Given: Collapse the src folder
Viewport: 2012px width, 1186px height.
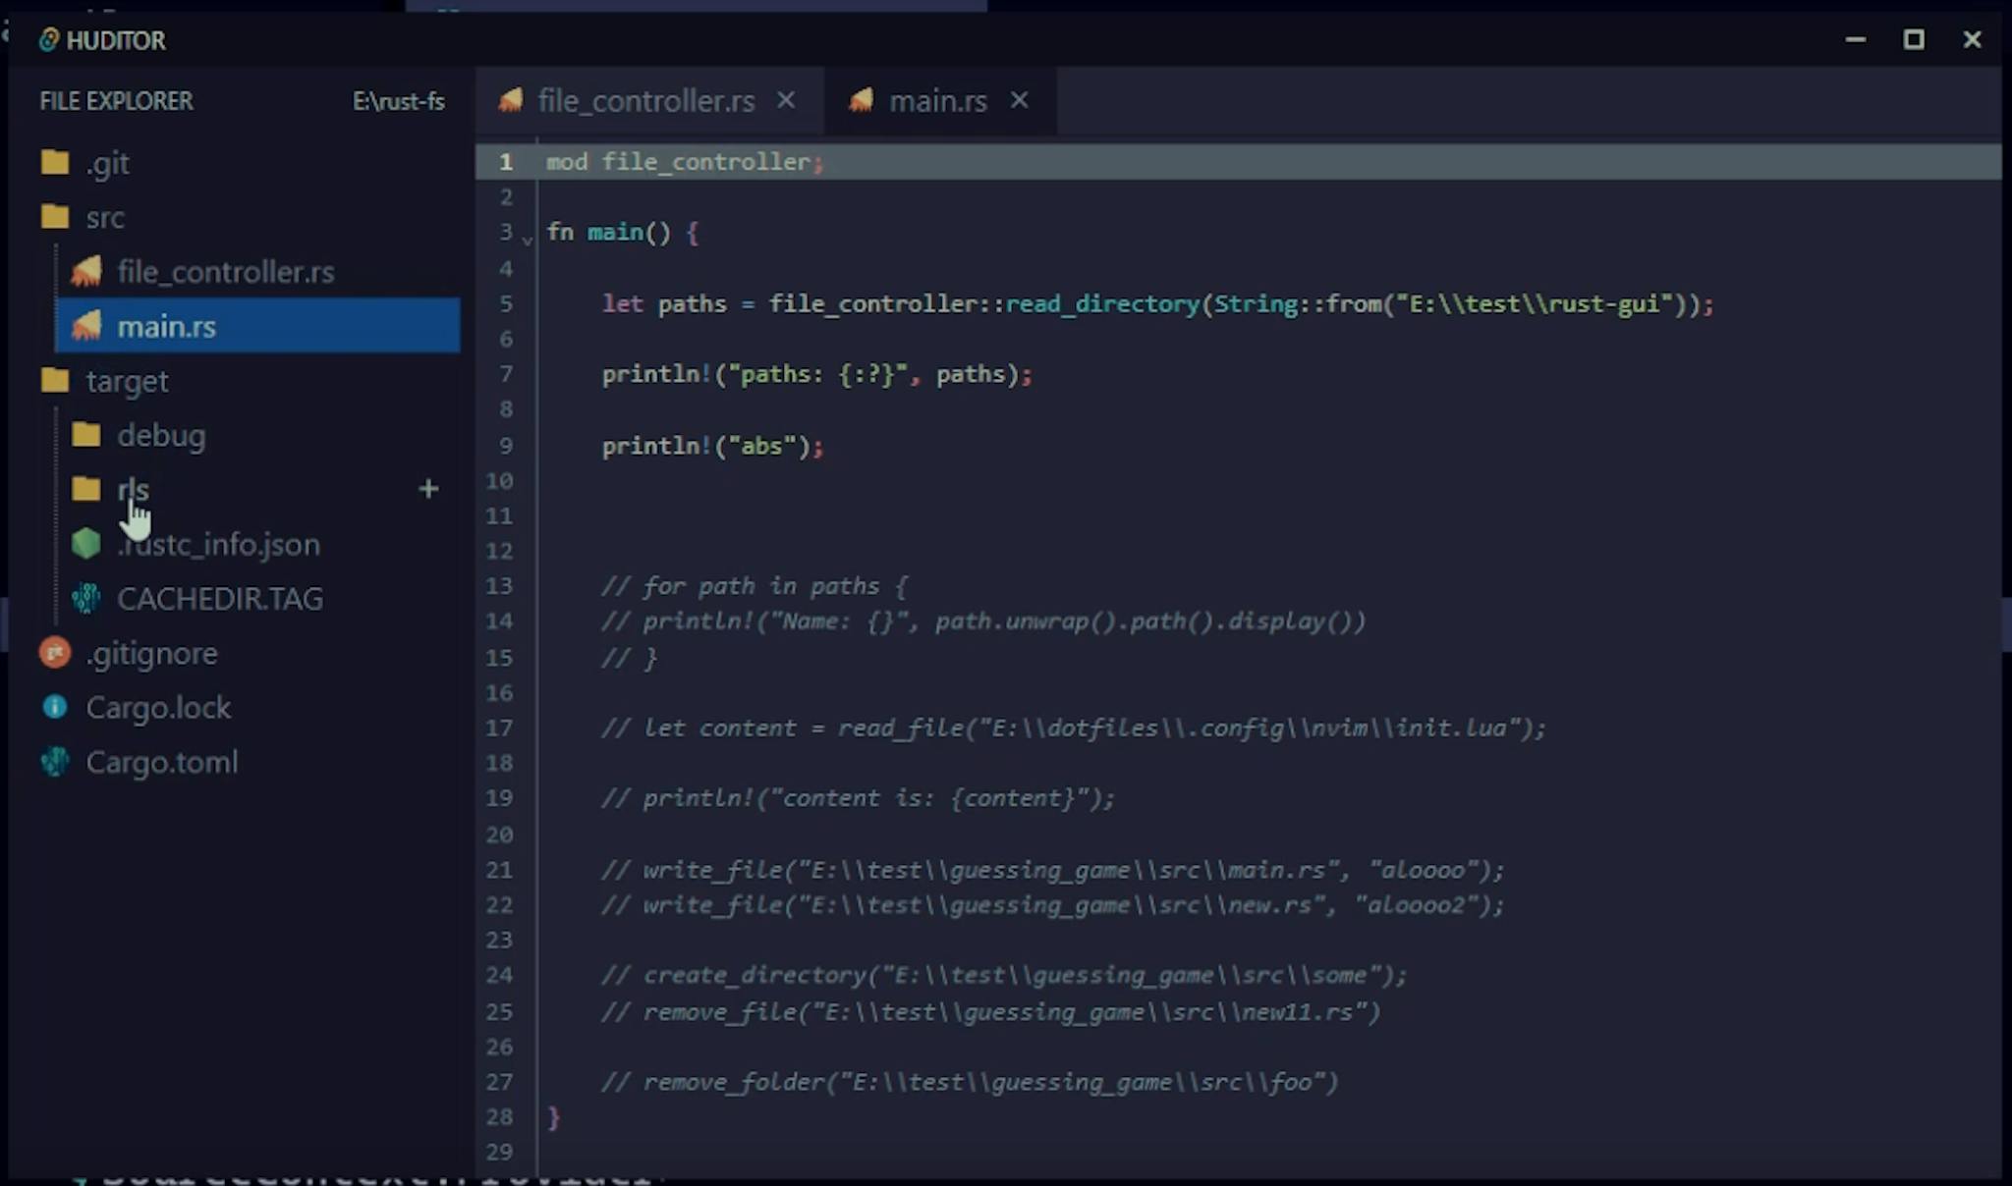Looking at the screenshot, I should (x=104, y=217).
